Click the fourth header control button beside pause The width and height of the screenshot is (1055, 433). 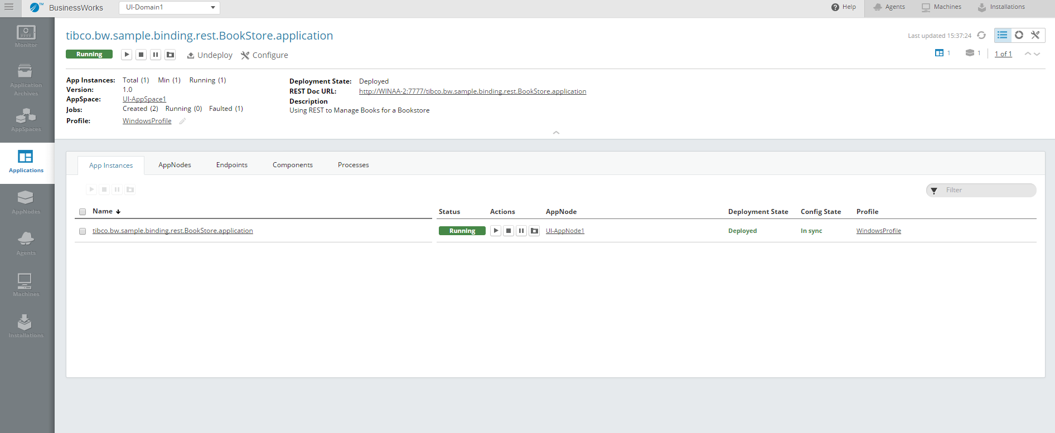tap(170, 55)
